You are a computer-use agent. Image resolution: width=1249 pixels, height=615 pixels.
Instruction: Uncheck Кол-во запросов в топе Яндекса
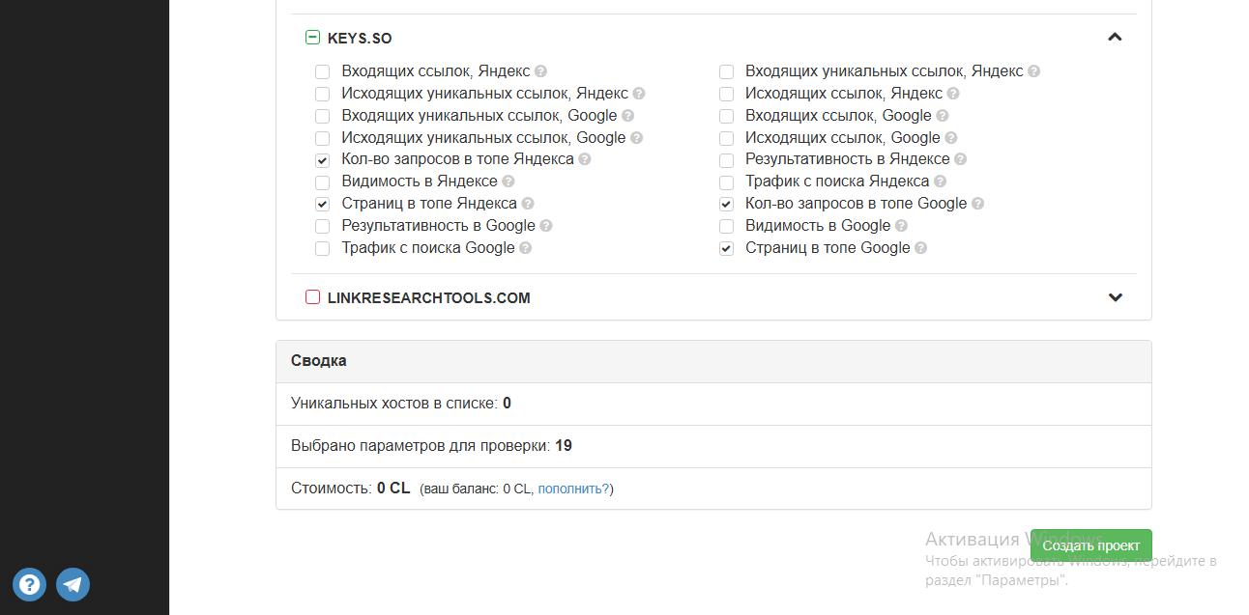(322, 160)
